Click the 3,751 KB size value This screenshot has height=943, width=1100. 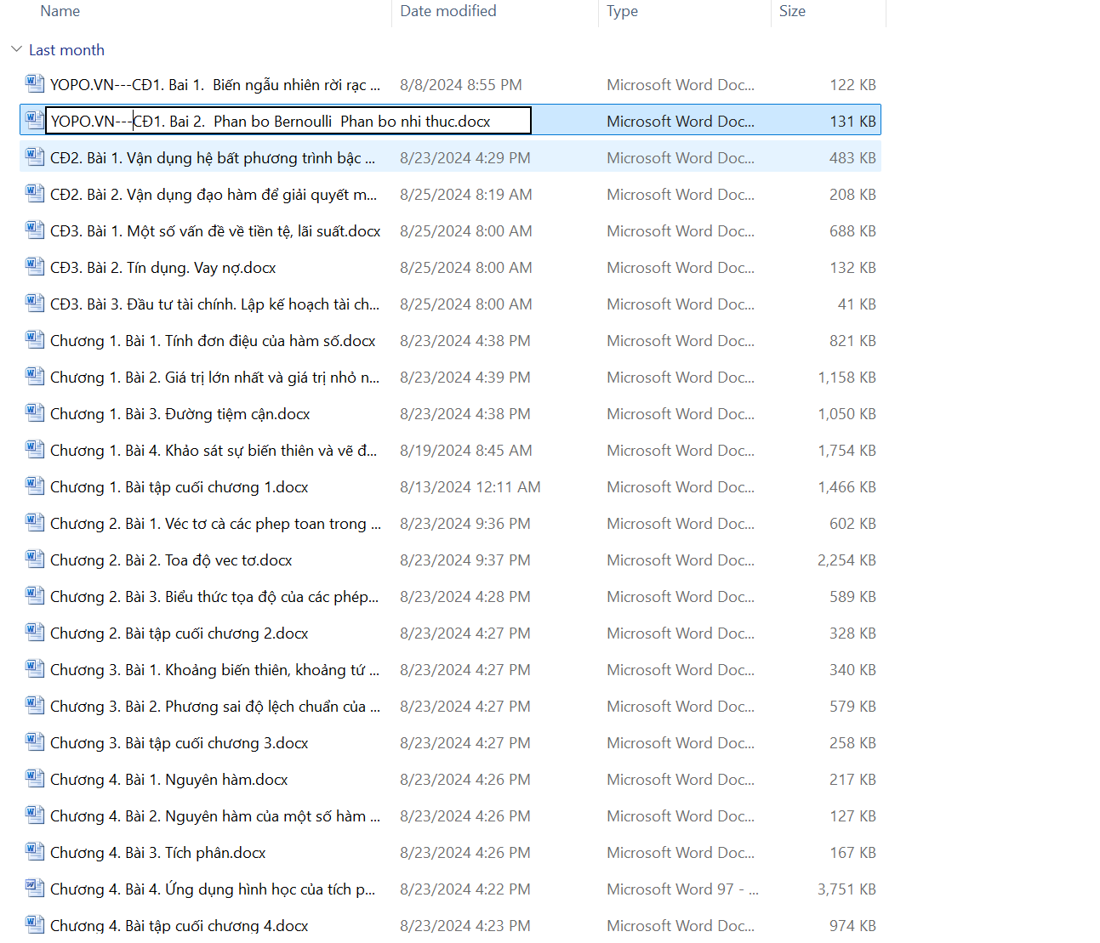click(846, 889)
